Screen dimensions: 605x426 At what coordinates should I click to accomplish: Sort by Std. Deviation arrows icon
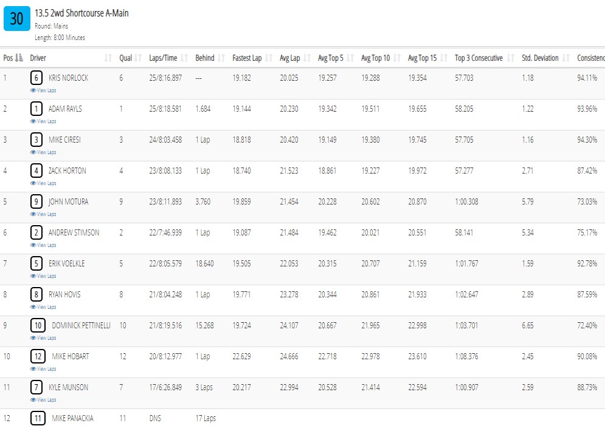[x=566, y=58]
